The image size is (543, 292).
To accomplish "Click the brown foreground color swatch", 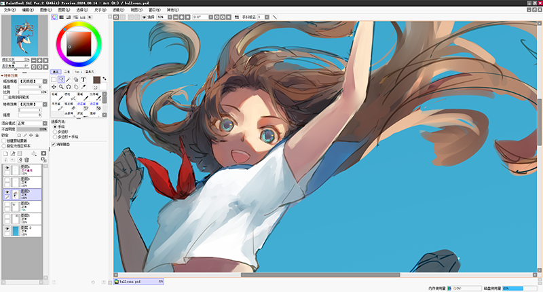I will click(x=97, y=80).
